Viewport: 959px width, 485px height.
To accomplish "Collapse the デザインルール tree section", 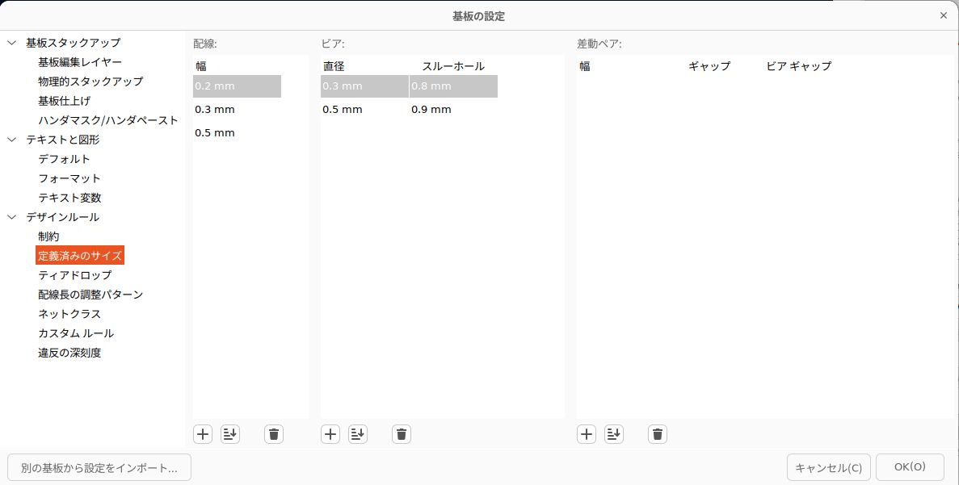I will (12, 217).
